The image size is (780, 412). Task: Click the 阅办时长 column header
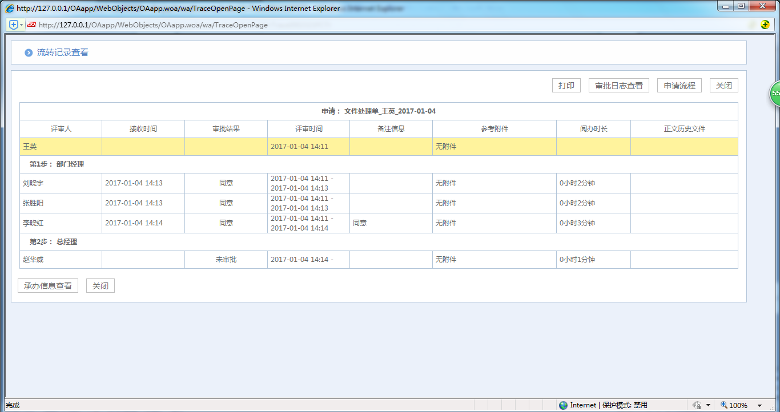click(594, 129)
